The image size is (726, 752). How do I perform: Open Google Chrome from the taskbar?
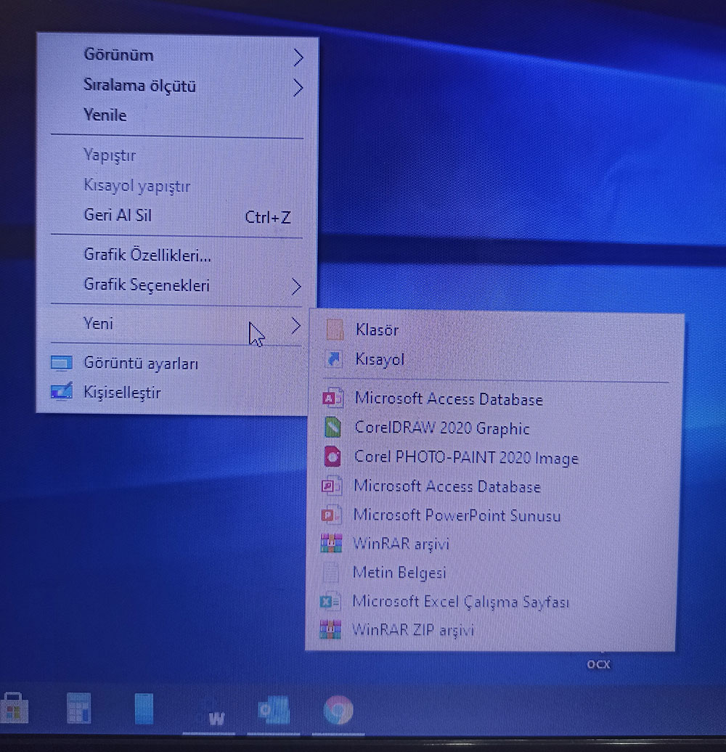pyautogui.click(x=338, y=711)
